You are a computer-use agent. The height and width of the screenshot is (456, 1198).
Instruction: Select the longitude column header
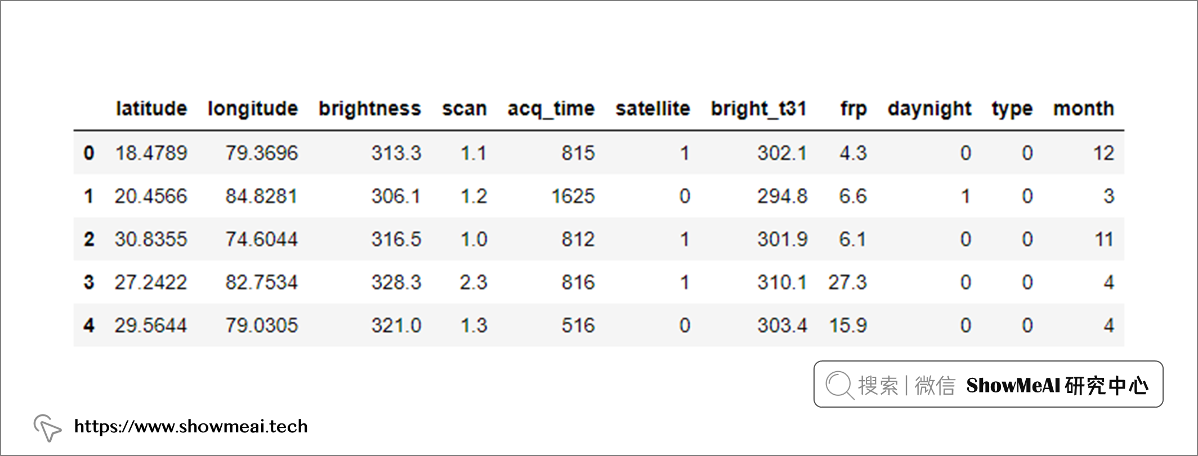pos(253,109)
